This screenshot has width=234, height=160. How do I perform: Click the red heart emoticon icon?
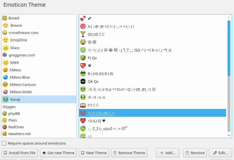click(83, 121)
